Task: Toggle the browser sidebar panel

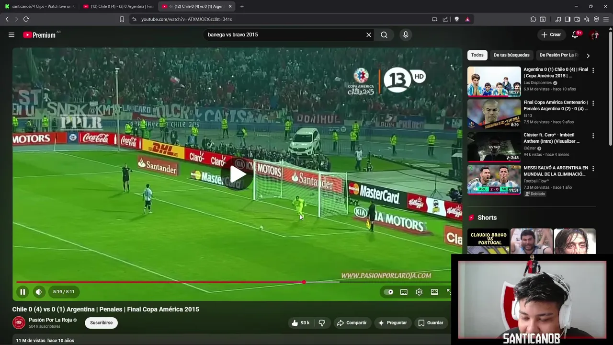Action: coord(568,19)
